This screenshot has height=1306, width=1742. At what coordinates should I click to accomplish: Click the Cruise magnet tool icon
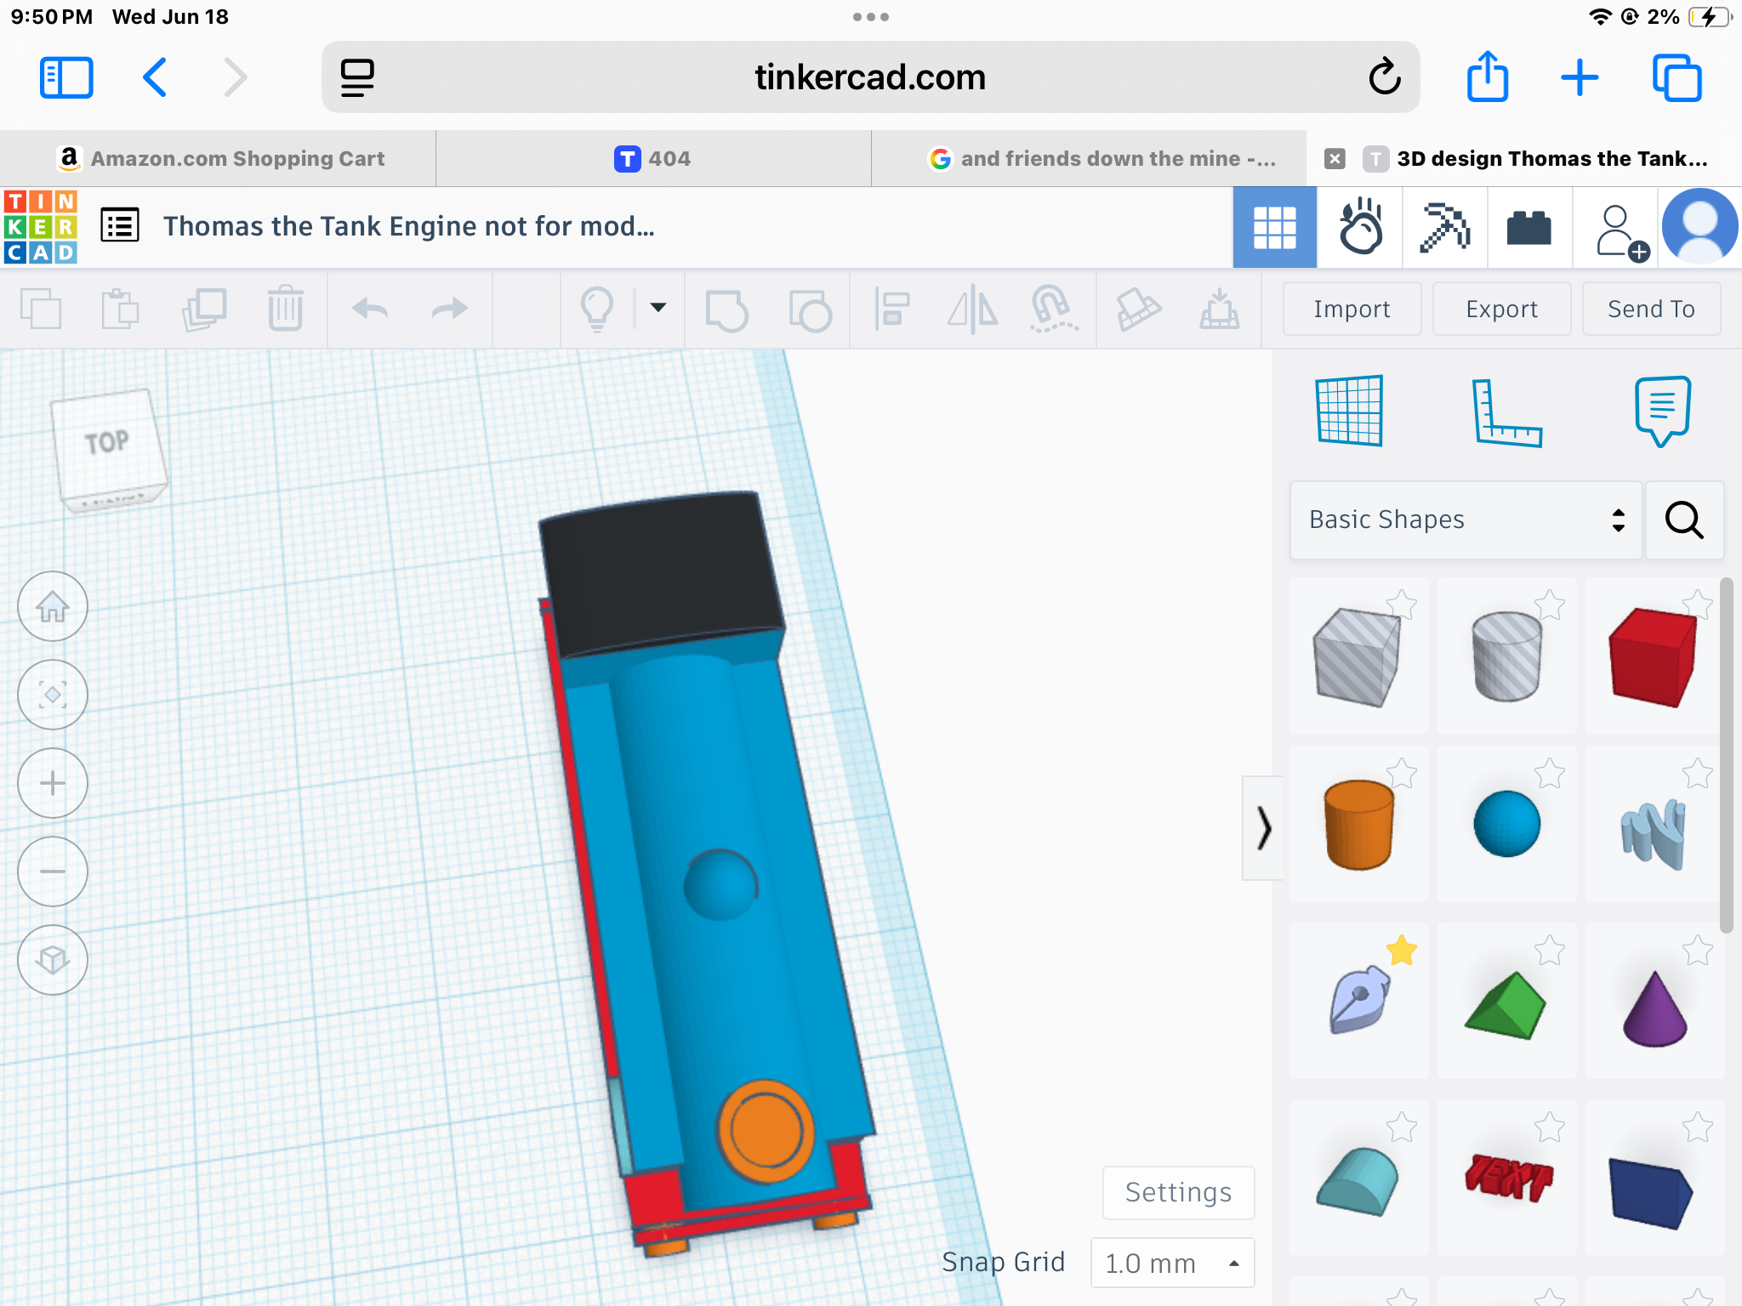pos(1054,309)
